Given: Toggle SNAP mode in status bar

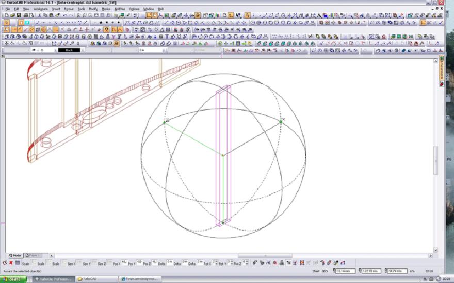Looking at the screenshot, I should (316, 271).
